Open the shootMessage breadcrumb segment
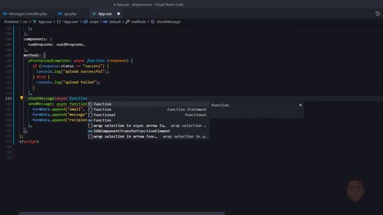The width and height of the screenshot is (383, 215). [168, 21]
